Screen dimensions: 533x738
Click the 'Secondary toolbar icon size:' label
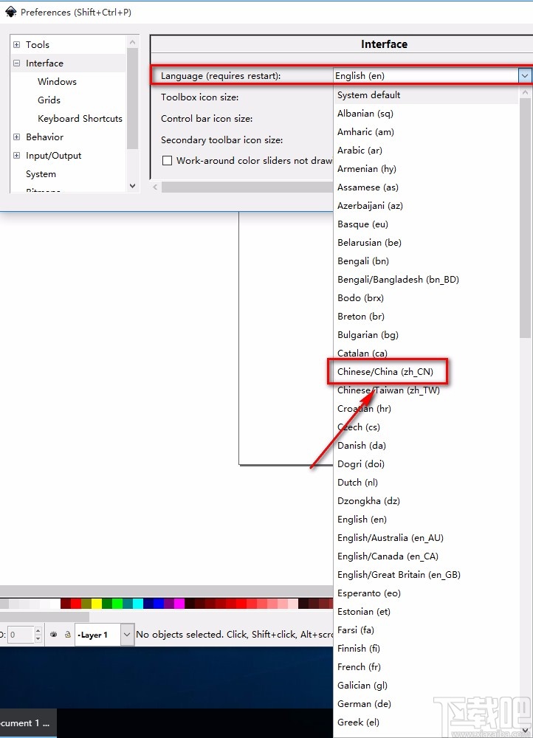pos(221,140)
